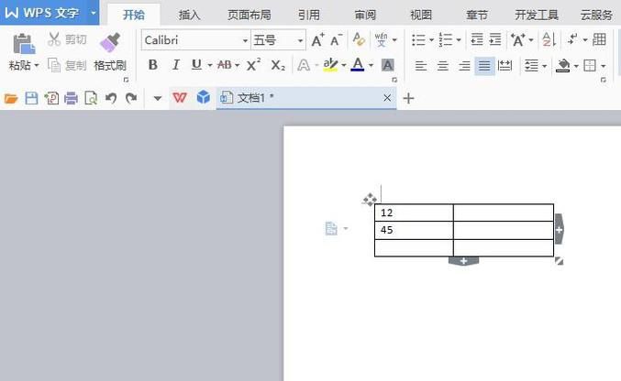The width and height of the screenshot is (621, 381).
Task: Apply character shading gray A icon
Action: point(387,65)
